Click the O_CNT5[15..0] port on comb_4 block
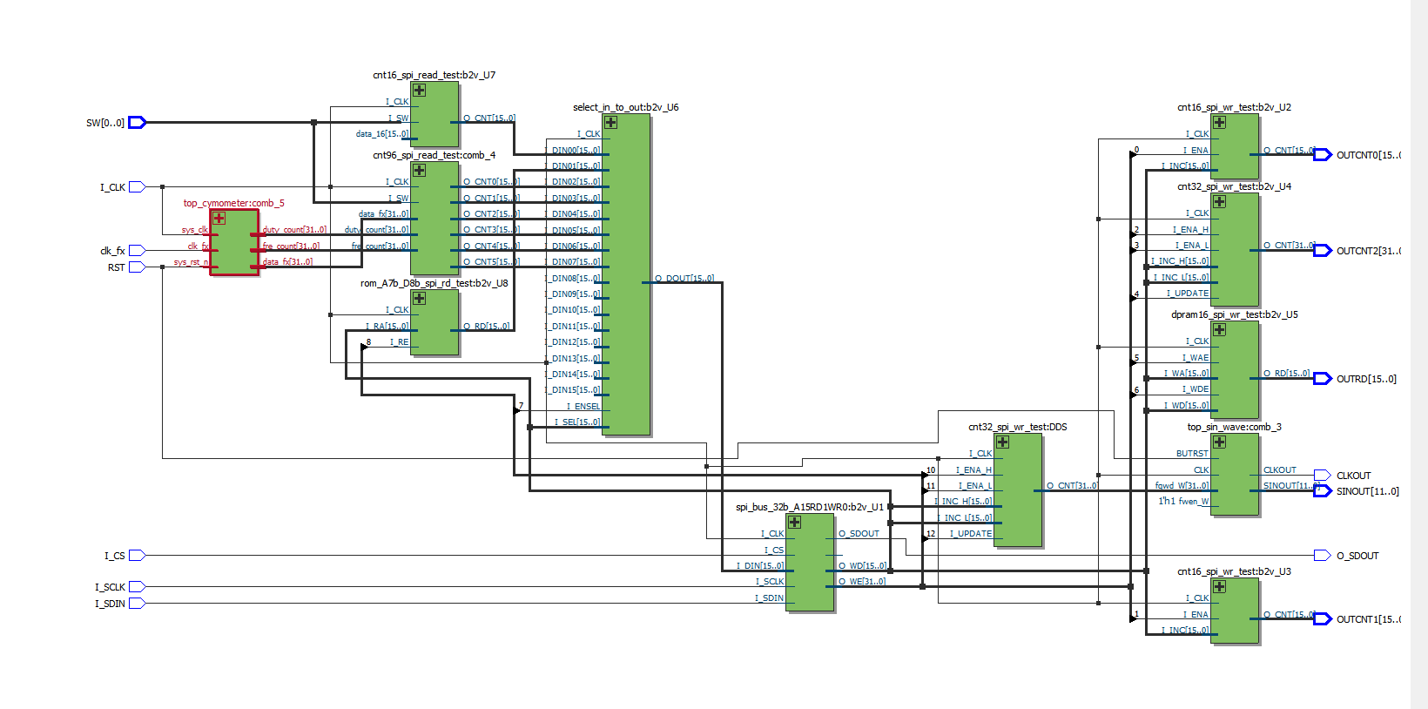The image size is (1428, 709). [x=491, y=262]
